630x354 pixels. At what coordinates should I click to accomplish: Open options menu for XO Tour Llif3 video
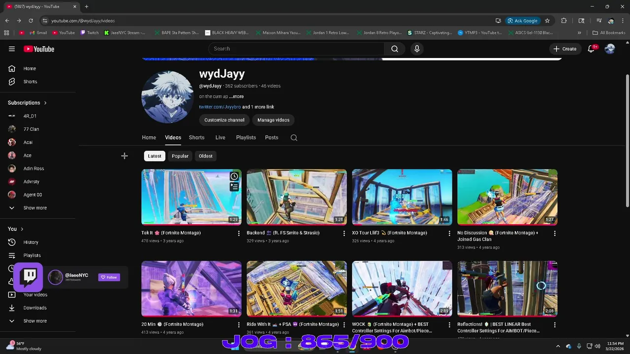(449, 233)
